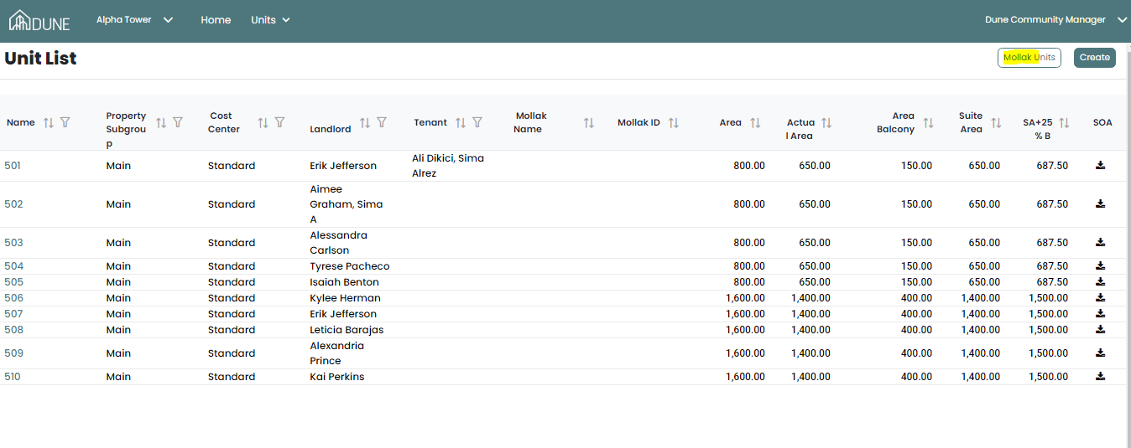This screenshot has height=448, width=1131.
Task: Select landlord Isaiah Benton
Action: (344, 282)
